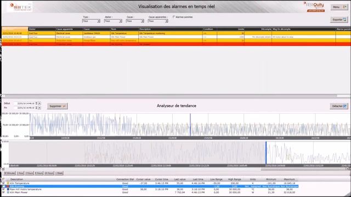This screenshot has width=351, height=197.
Task: Select the 30 Minutes time range
Action: point(9,173)
